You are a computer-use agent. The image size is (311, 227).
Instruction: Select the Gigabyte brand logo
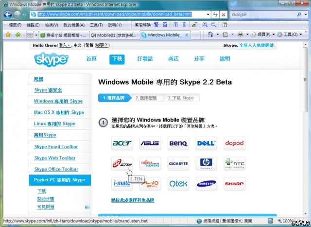178,163
